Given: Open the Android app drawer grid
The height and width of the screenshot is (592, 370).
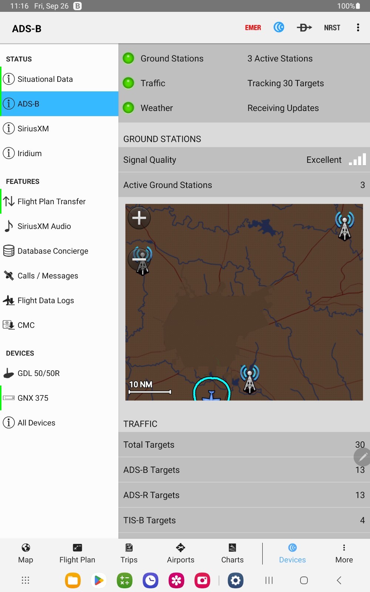Looking at the screenshot, I should click(25, 580).
